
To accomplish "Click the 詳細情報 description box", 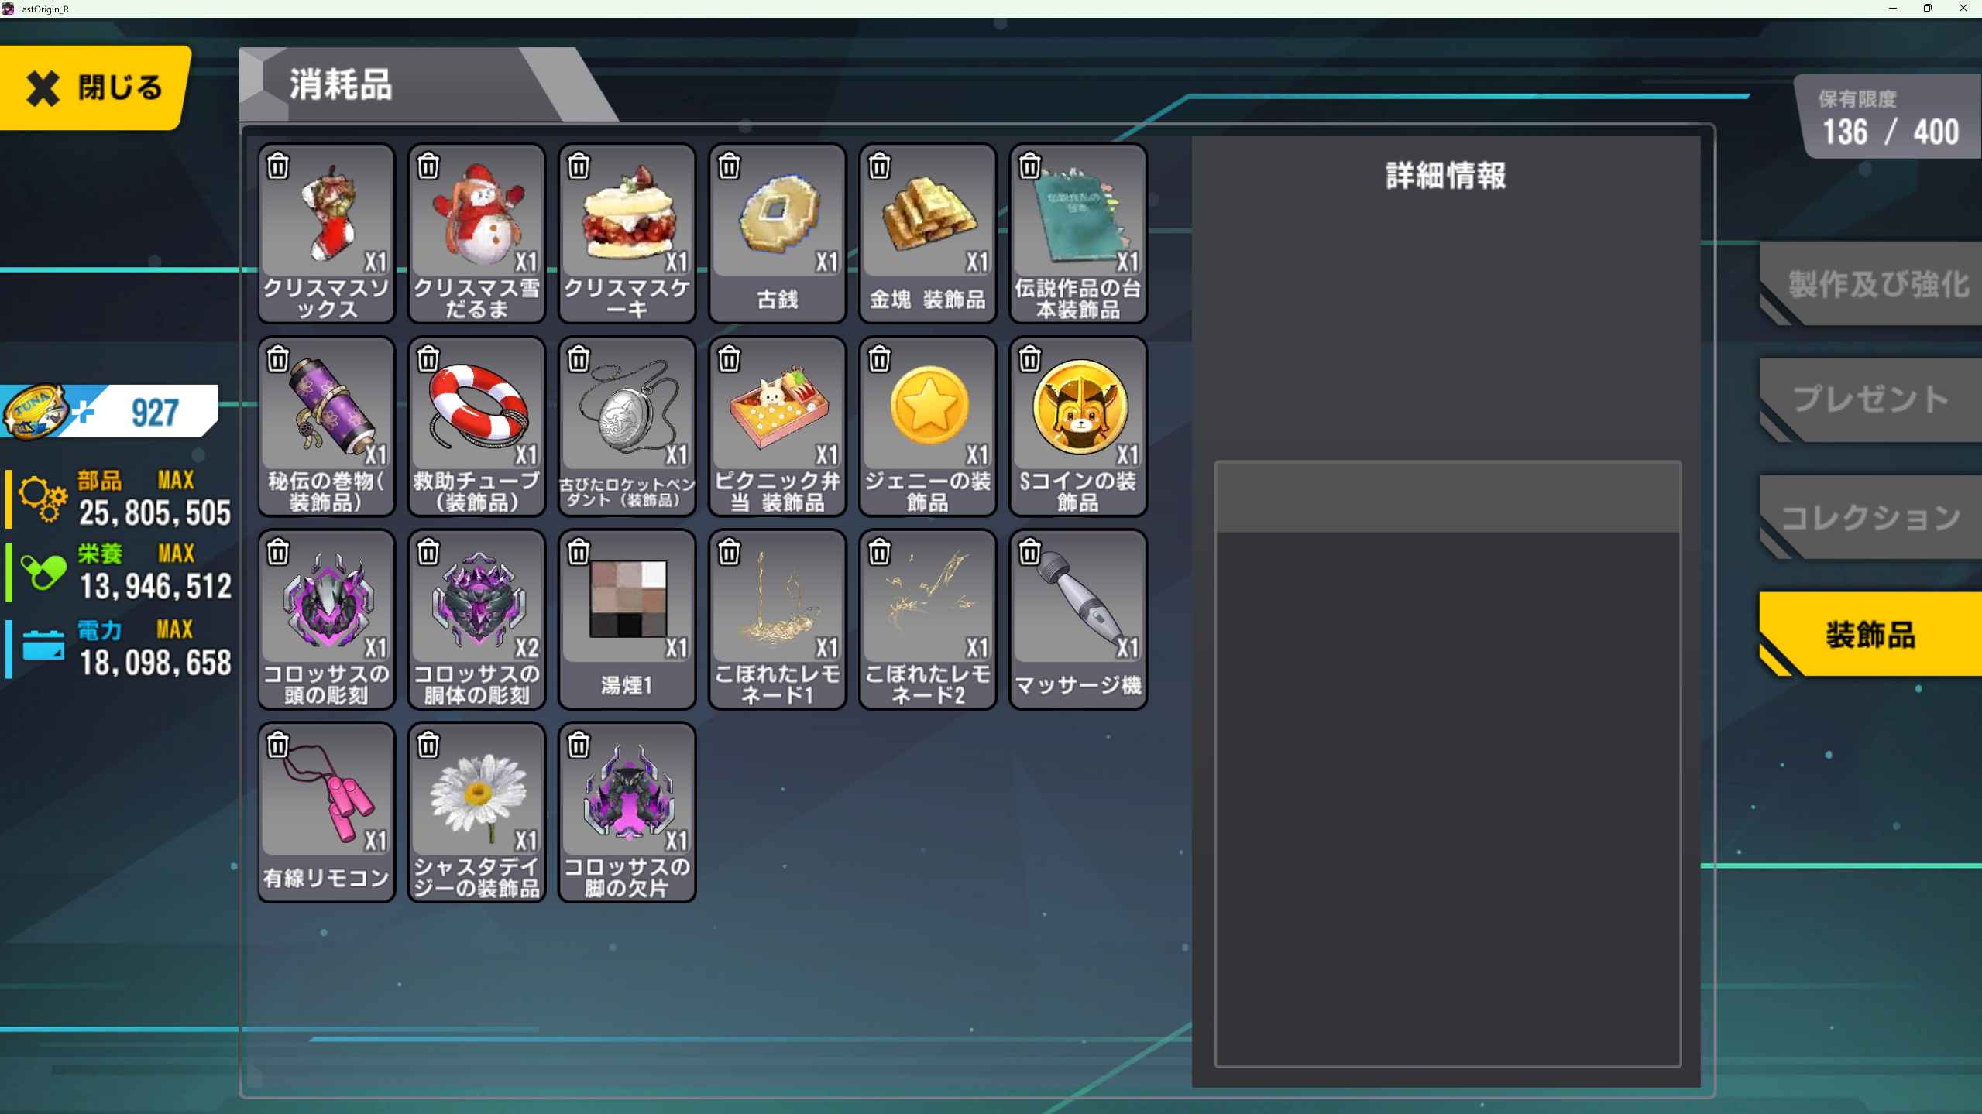I will [1448, 764].
